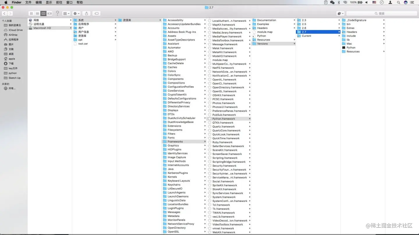Select the Current alias folder
The image size is (419, 235).
(x=318, y=36)
